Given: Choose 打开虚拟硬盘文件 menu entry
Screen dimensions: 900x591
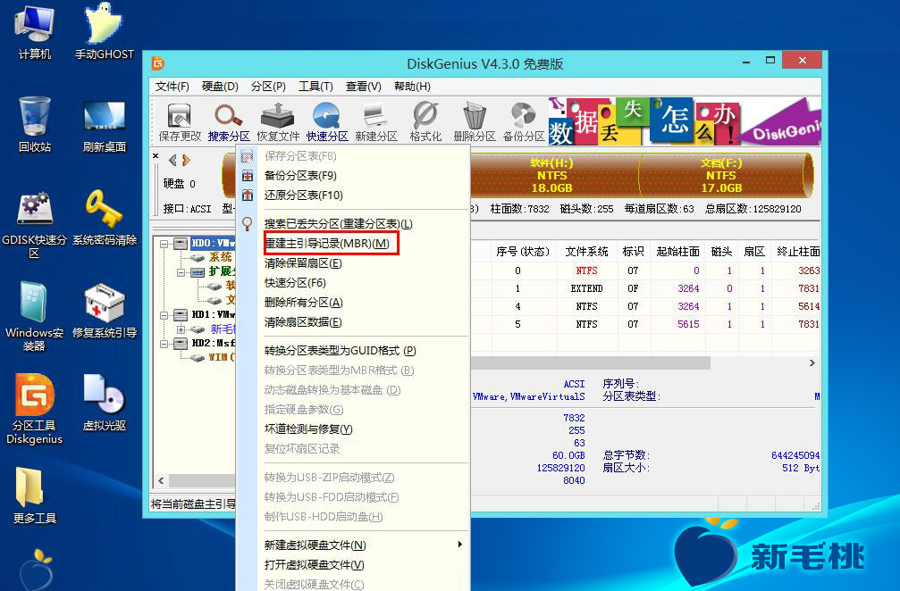Looking at the screenshot, I should pyautogui.click(x=354, y=564).
